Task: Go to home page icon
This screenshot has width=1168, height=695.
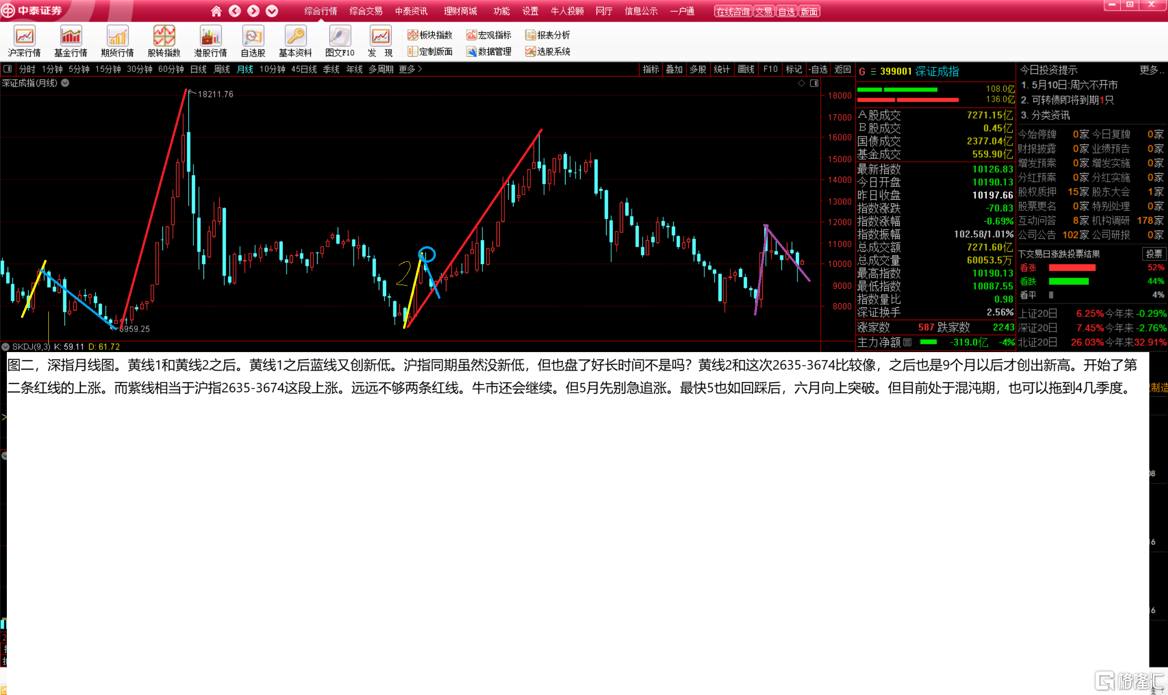Action: [x=216, y=11]
